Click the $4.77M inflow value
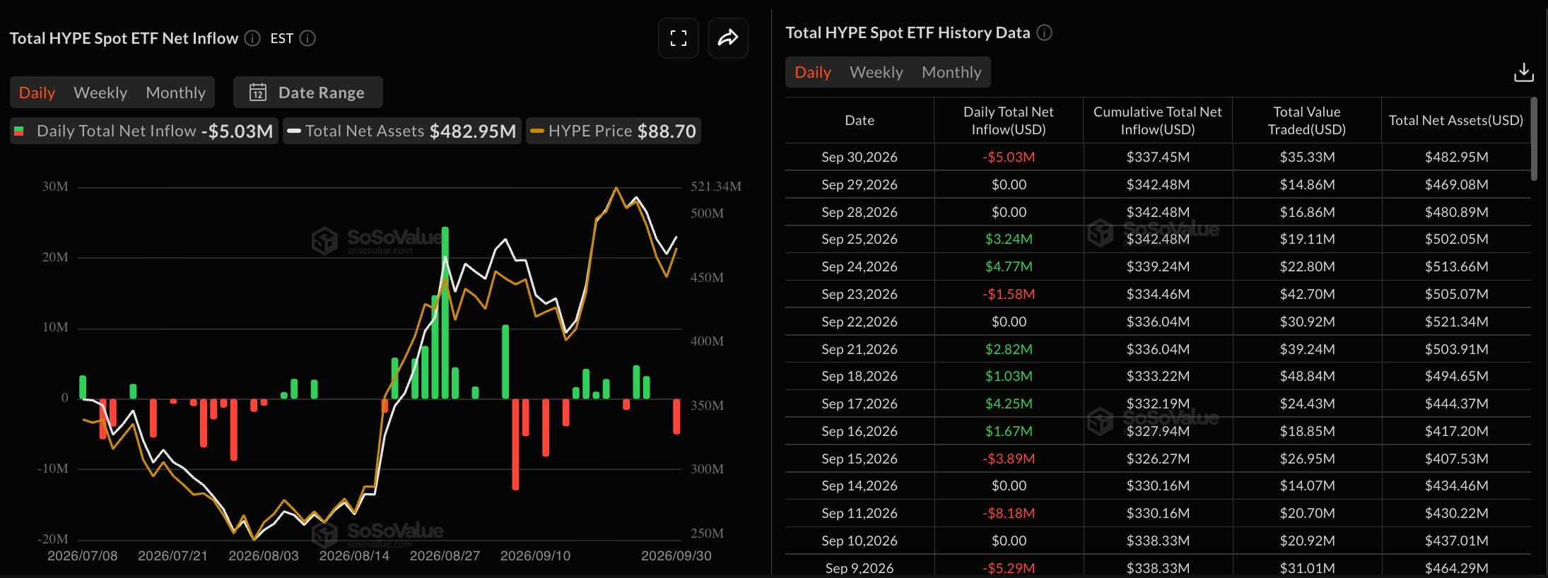1548x578 pixels. 1009,266
